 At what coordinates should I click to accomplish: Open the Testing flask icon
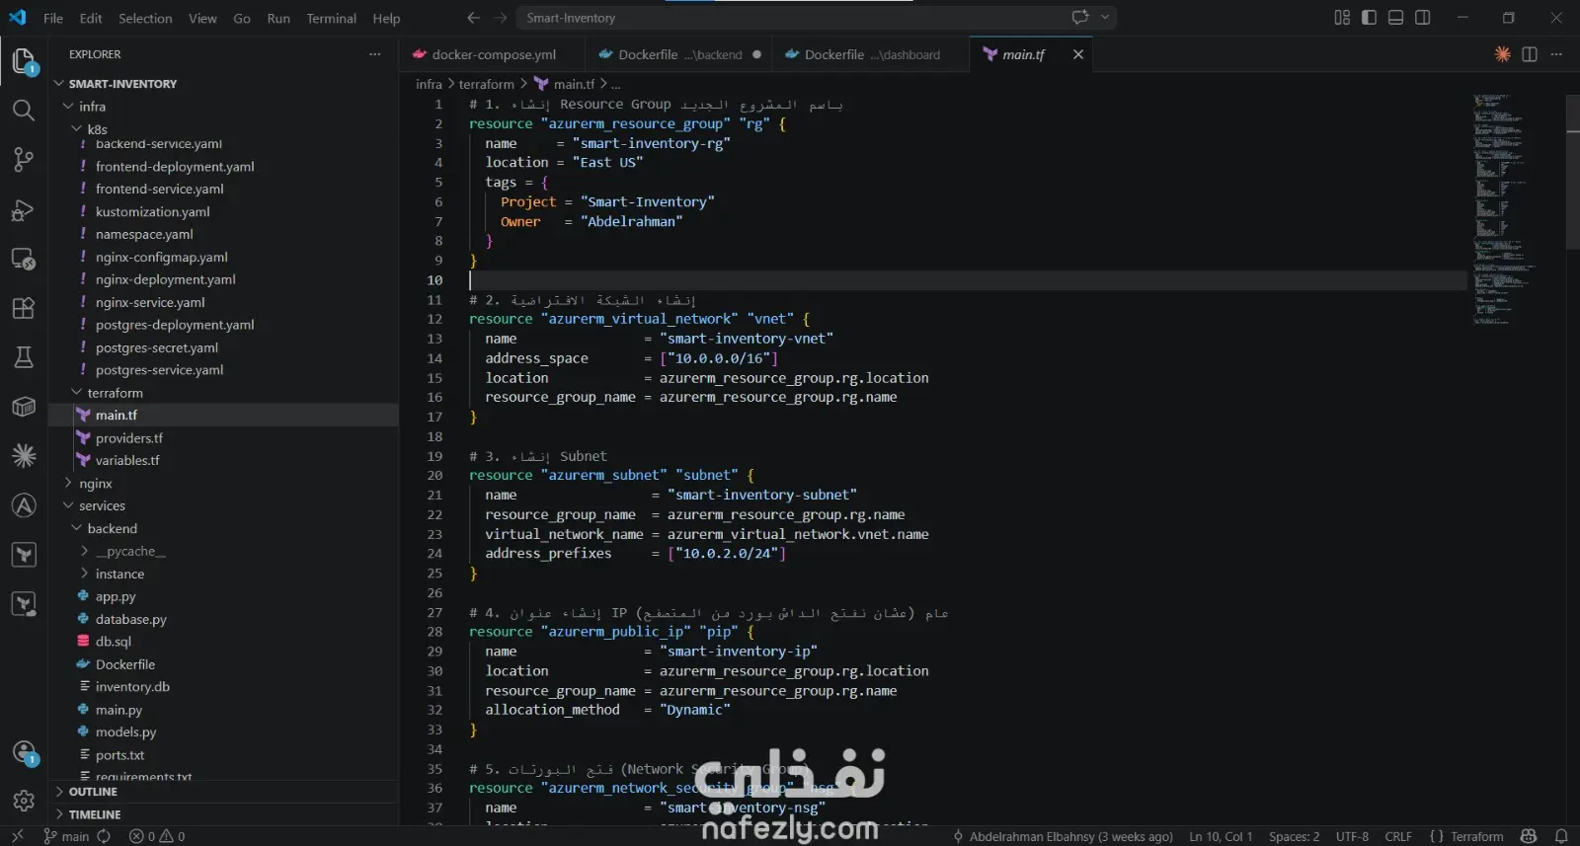[x=24, y=357]
